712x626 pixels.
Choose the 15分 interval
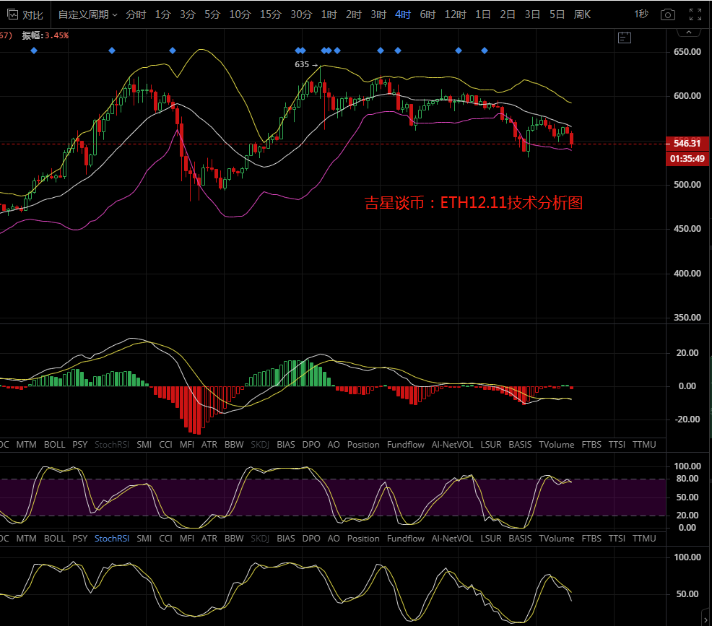(271, 14)
